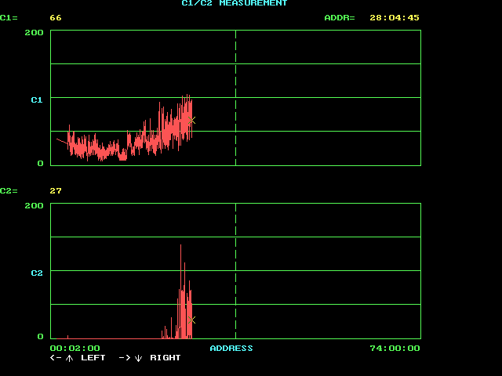
Task: Click the right arrow RIGHT key hint
Action: pos(150,358)
